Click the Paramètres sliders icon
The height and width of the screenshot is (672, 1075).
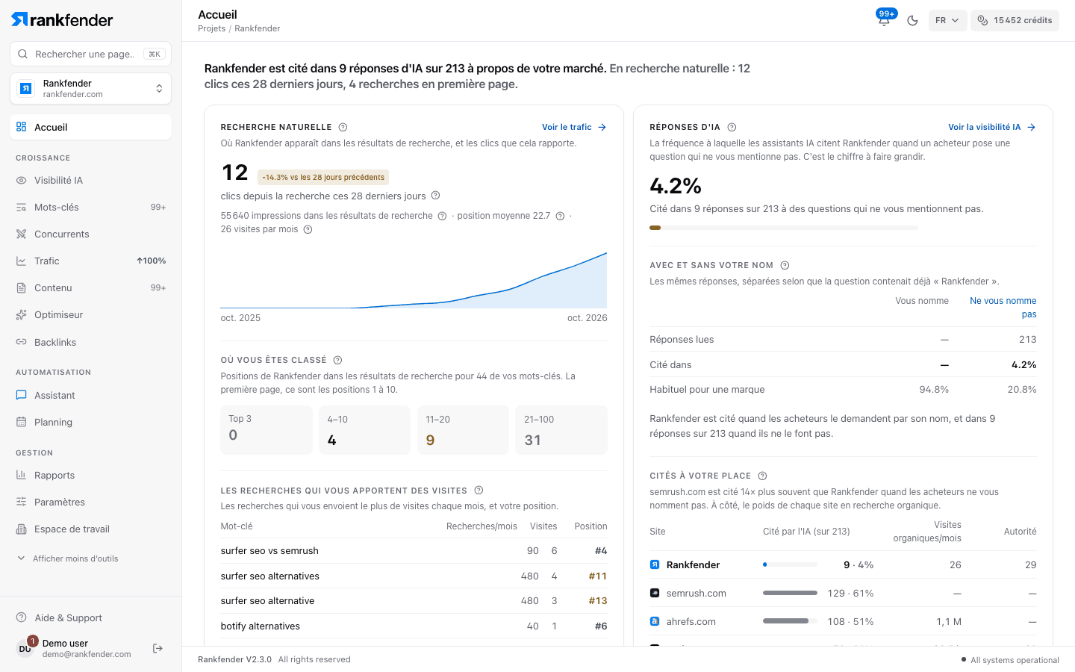(22, 502)
